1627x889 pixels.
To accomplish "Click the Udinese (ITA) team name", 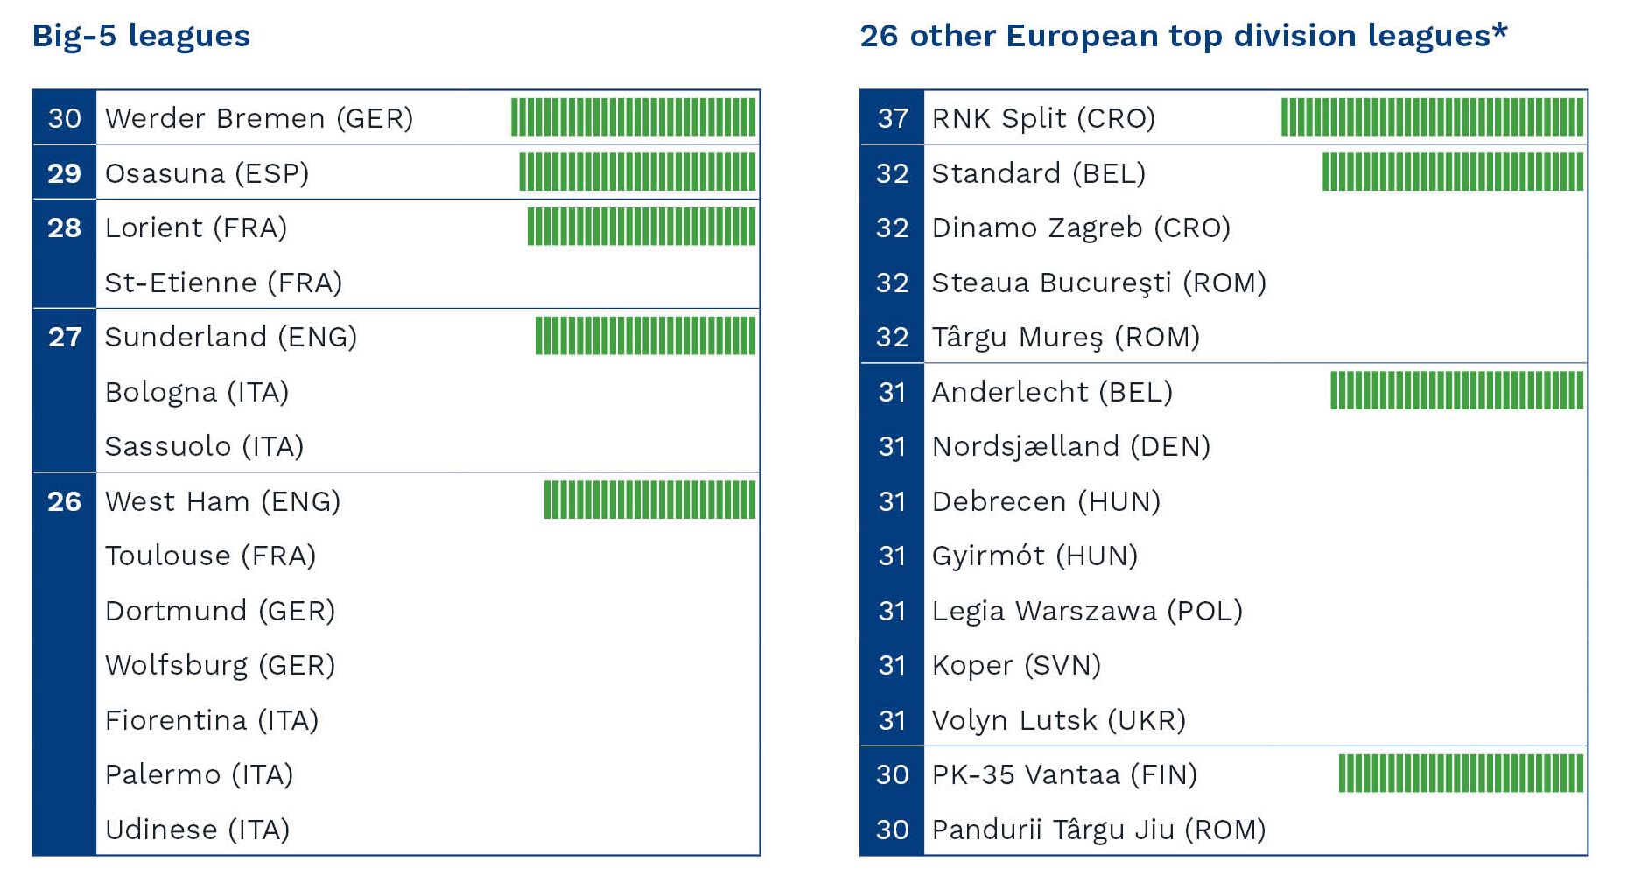I will [x=197, y=829].
